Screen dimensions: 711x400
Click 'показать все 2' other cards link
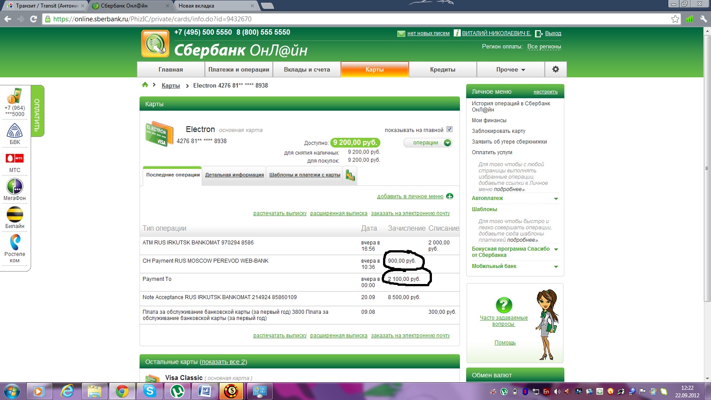[x=224, y=362]
